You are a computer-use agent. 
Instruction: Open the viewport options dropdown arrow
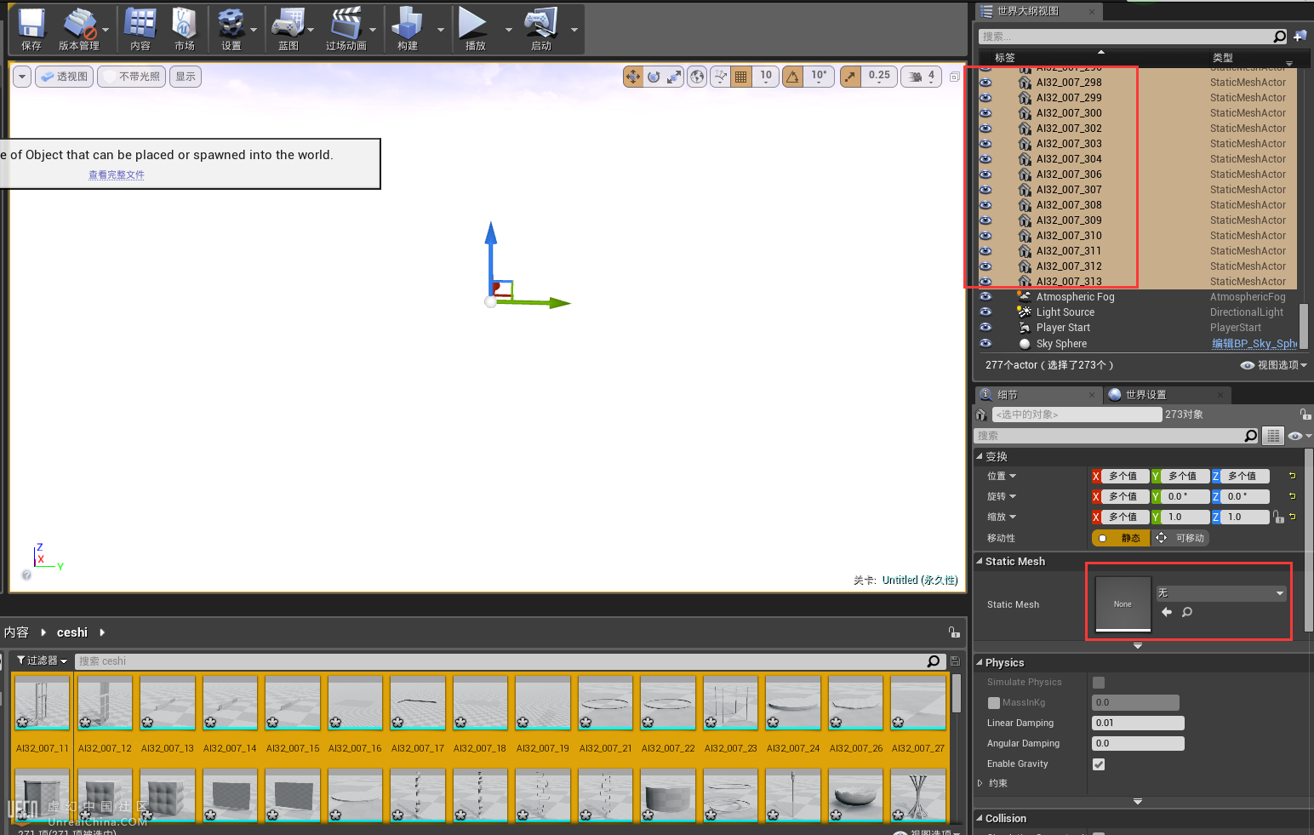point(22,77)
